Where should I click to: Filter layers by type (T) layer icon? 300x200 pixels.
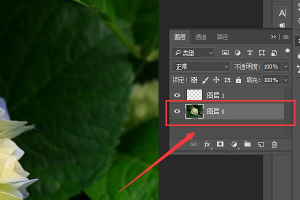[249, 52]
